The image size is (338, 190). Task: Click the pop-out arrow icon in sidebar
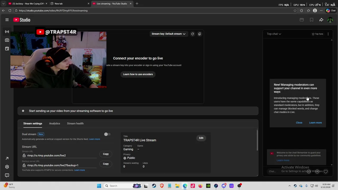(7, 158)
